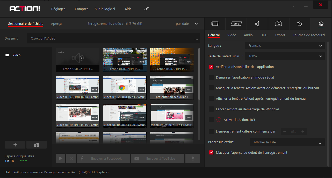Screen dimensions: 332x178
Task: Play the selected recording
Action: click(x=61, y=158)
